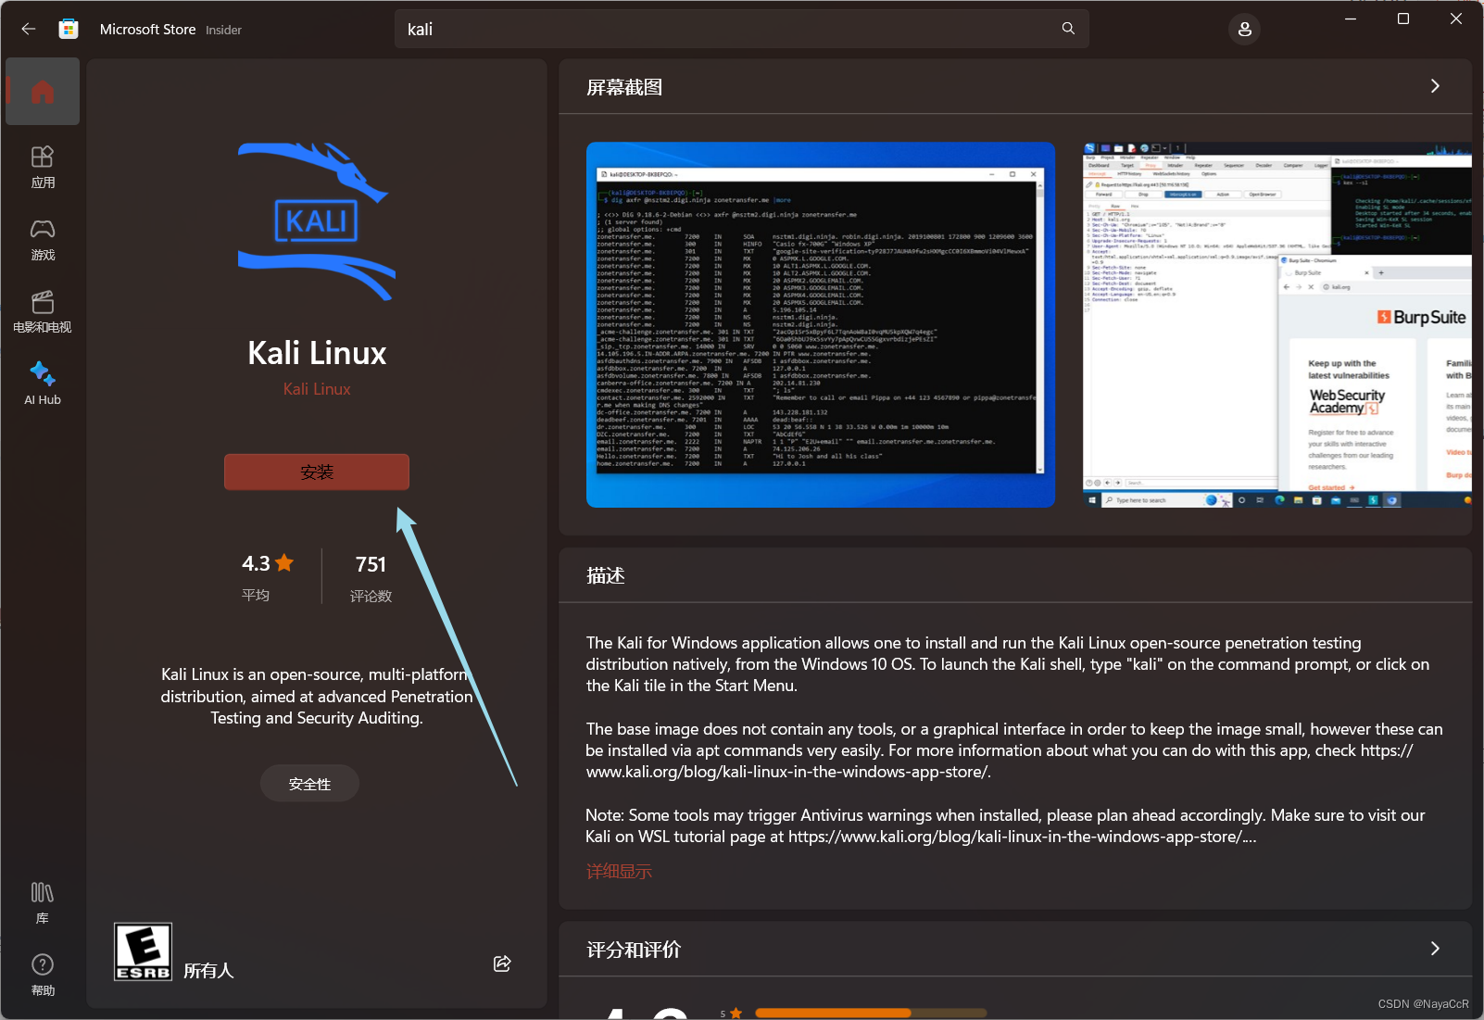This screenshot has height=1020, width=1484.
Task: Open the terminal dig screenshot thumbnail
Action: pyautogui.click(x=821, y=324)
